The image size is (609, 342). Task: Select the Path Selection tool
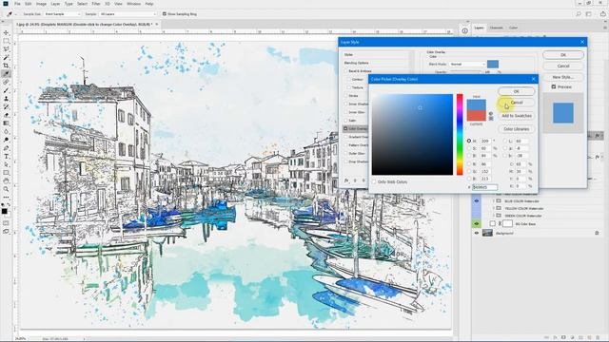(6, 164)
